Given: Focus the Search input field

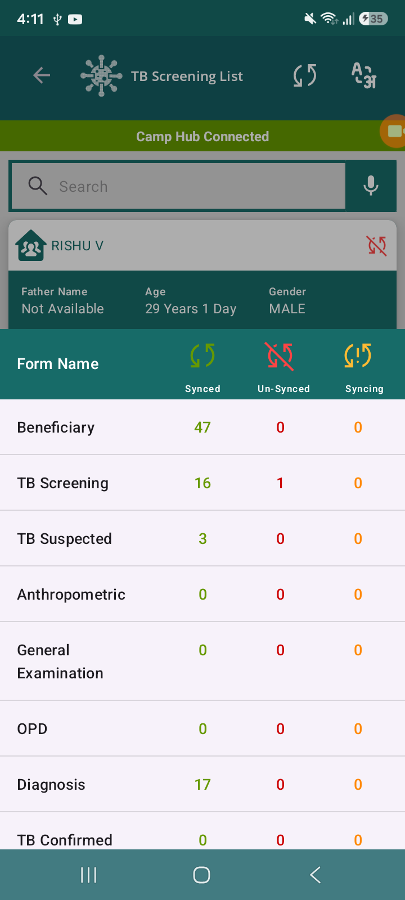Looking at the screenshot, I should (x=179, y=186).
